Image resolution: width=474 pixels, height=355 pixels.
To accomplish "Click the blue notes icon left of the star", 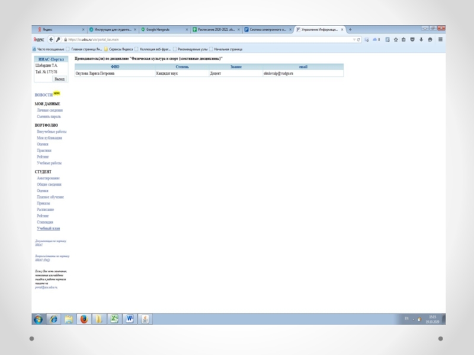I will 387,40.
